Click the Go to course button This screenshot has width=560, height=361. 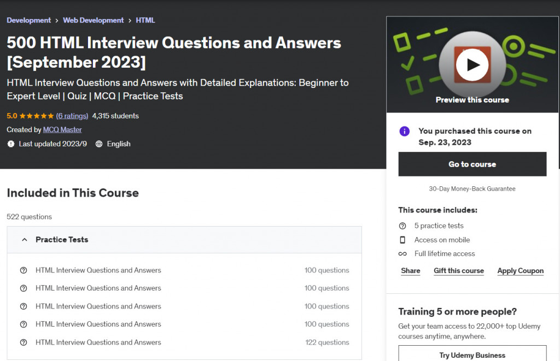[472, 164]
